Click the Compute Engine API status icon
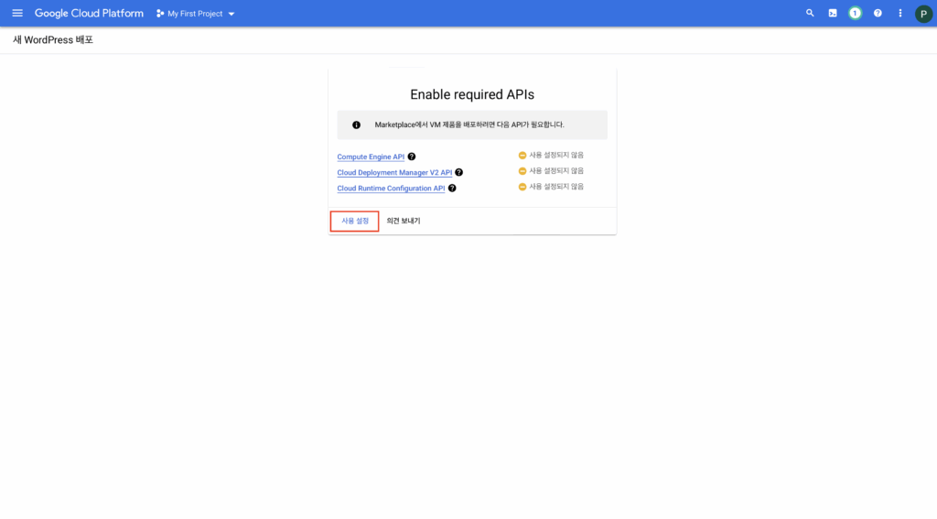Image resolution: width=937 pixels, height=519 pixels. 522,156
